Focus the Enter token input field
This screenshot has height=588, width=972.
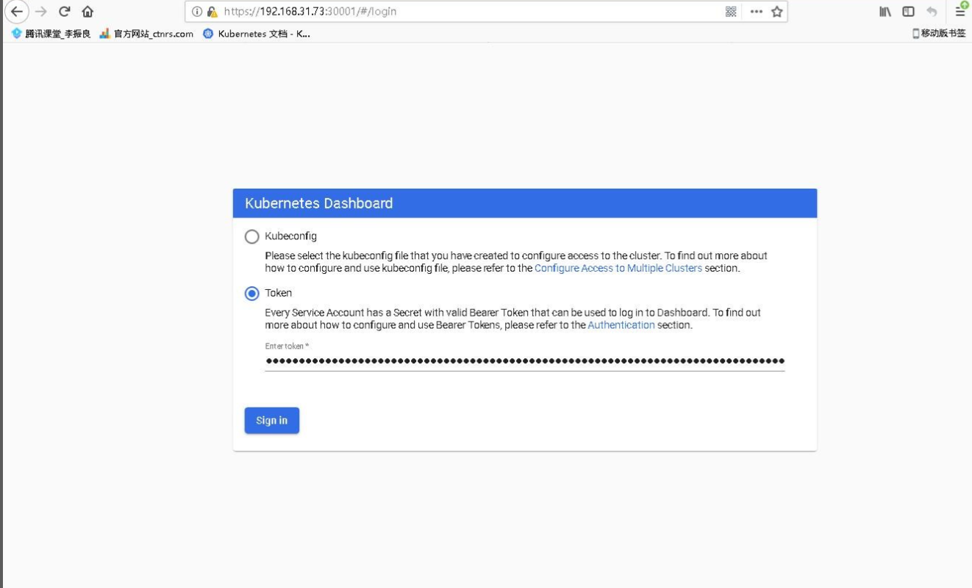(x=524, y=361)
